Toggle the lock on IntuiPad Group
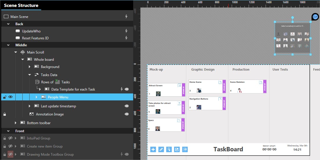 point(4,138)
